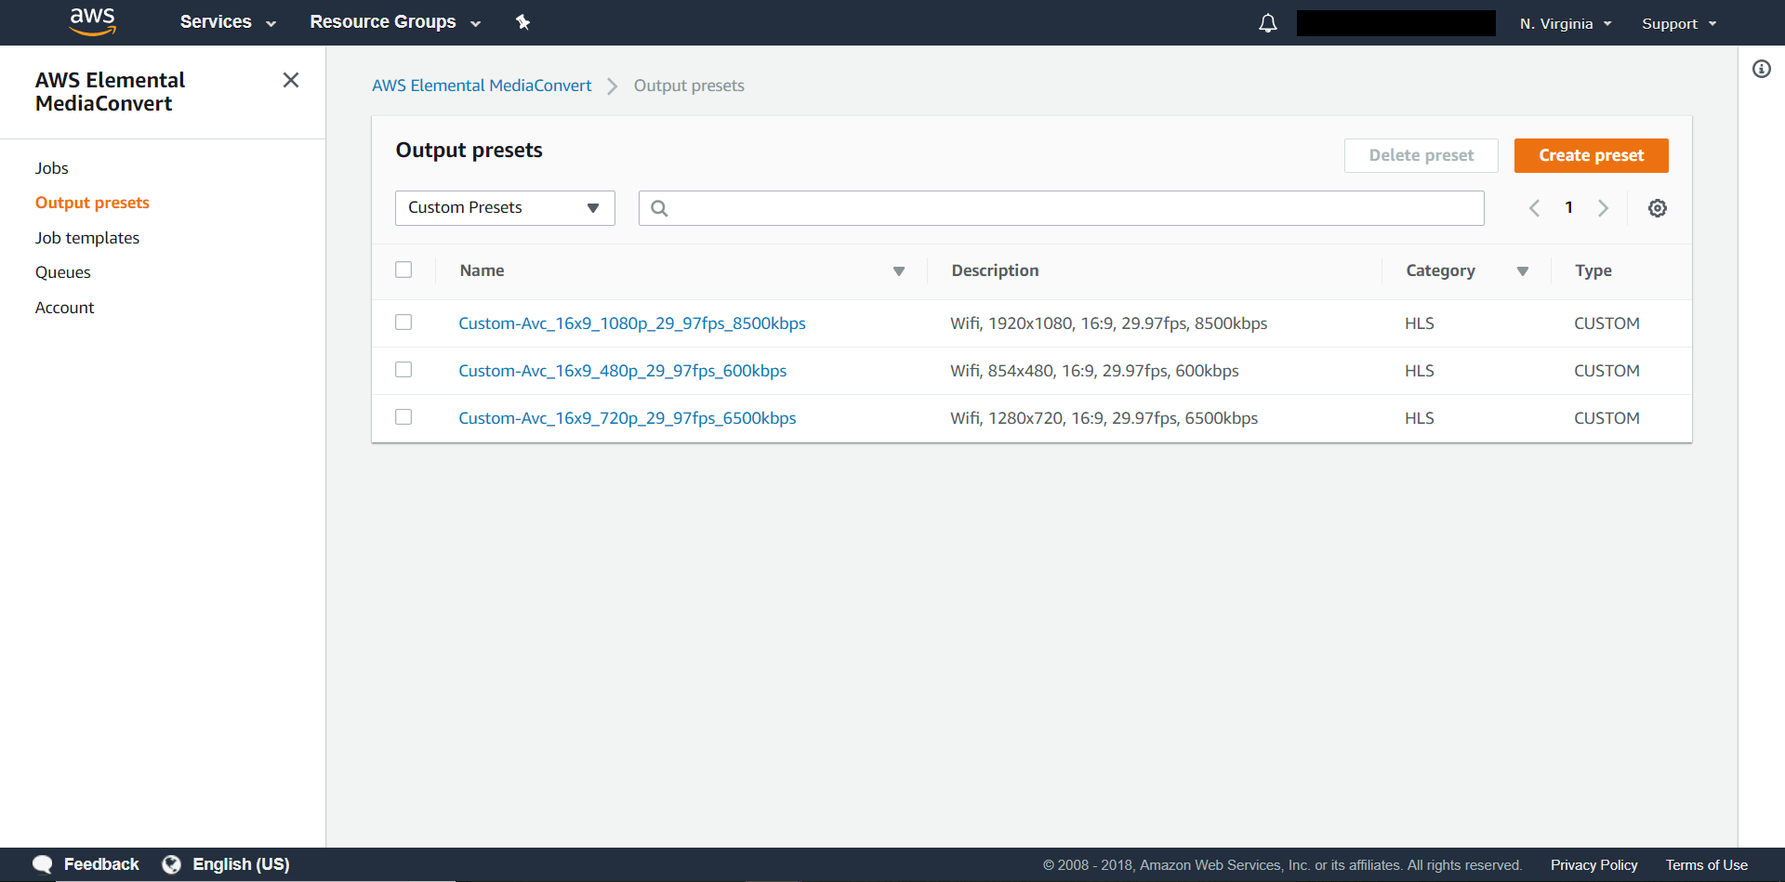Open the Terms of Use link
The width and height of the screenshot is (1785, 882).
coord(1707,865)
